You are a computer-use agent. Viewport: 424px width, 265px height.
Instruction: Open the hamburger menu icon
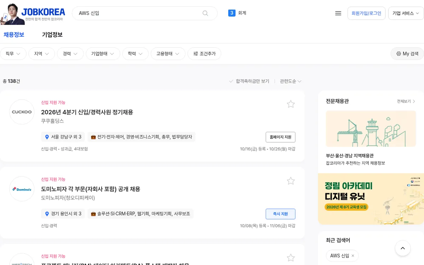338,13
